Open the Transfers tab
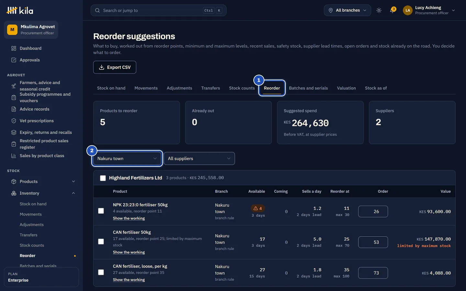 pyautogui.click(x=210, y=88)
